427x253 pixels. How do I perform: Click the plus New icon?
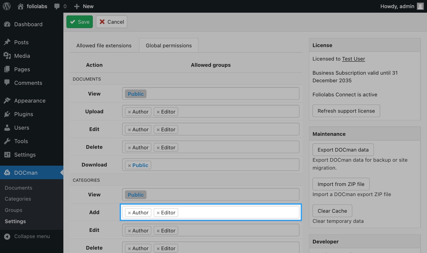click(77, 6)
